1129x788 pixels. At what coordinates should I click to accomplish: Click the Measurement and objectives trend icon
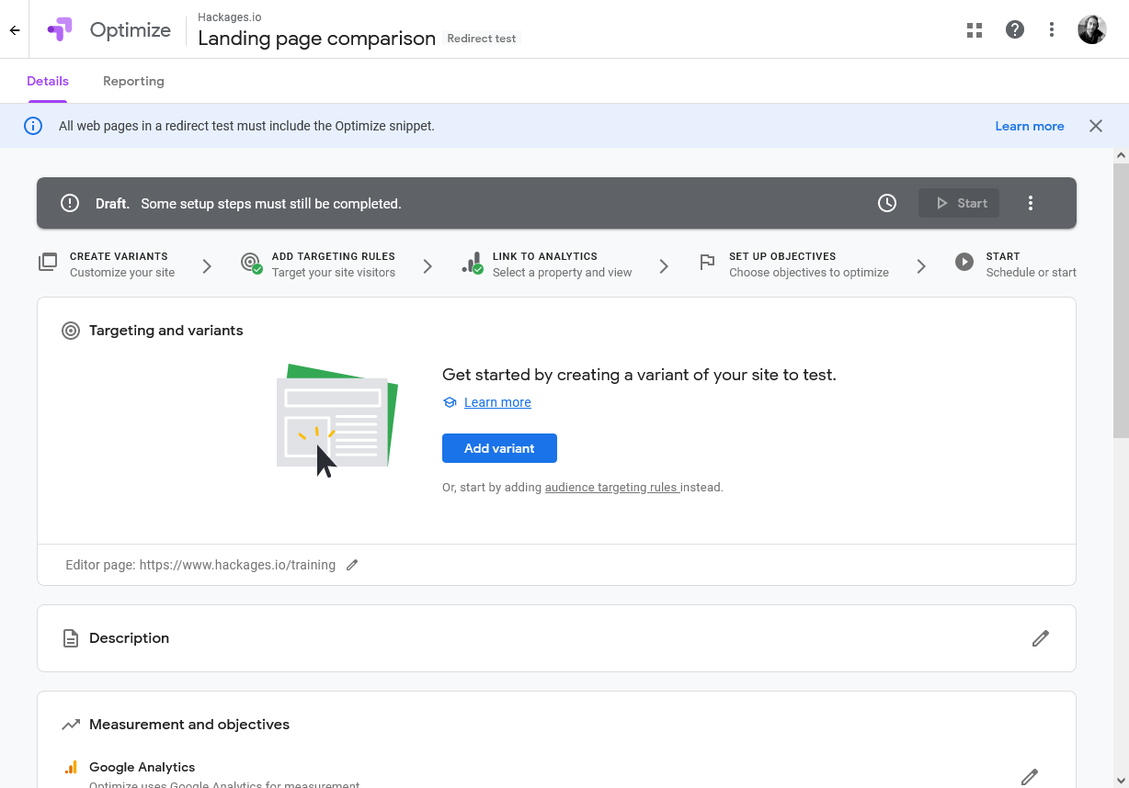point(71,725)
